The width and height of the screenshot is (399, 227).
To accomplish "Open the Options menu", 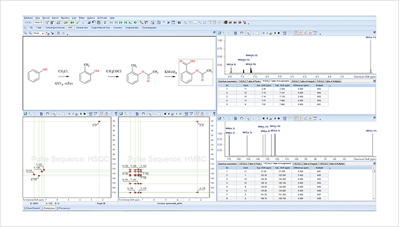I will (x=91, y=18).
